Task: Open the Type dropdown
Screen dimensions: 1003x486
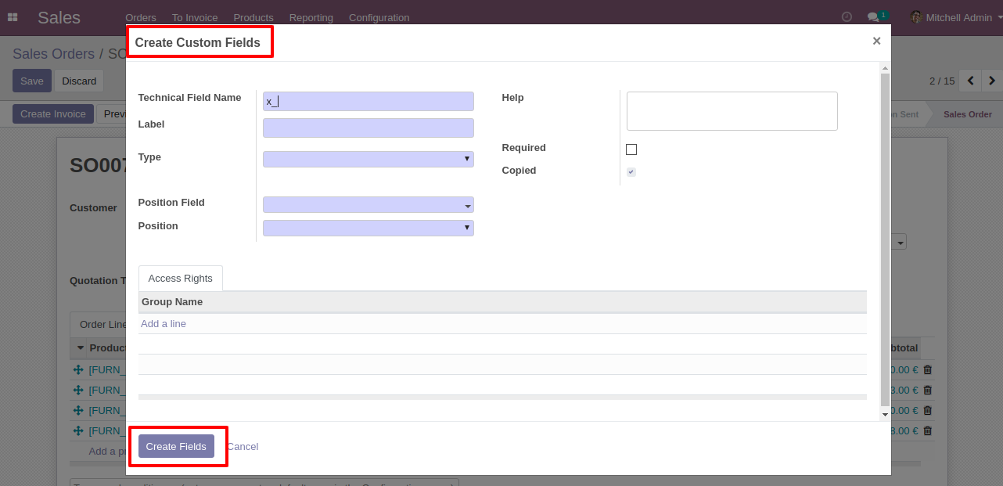Action: 368,160
